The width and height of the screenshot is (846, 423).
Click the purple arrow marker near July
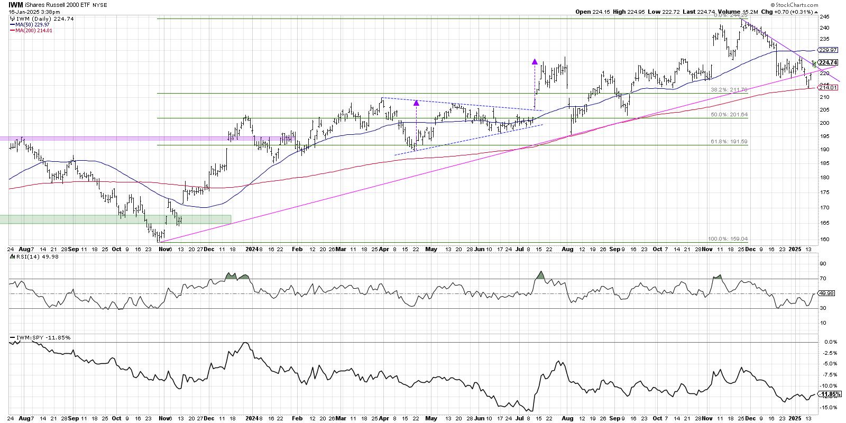535,62
